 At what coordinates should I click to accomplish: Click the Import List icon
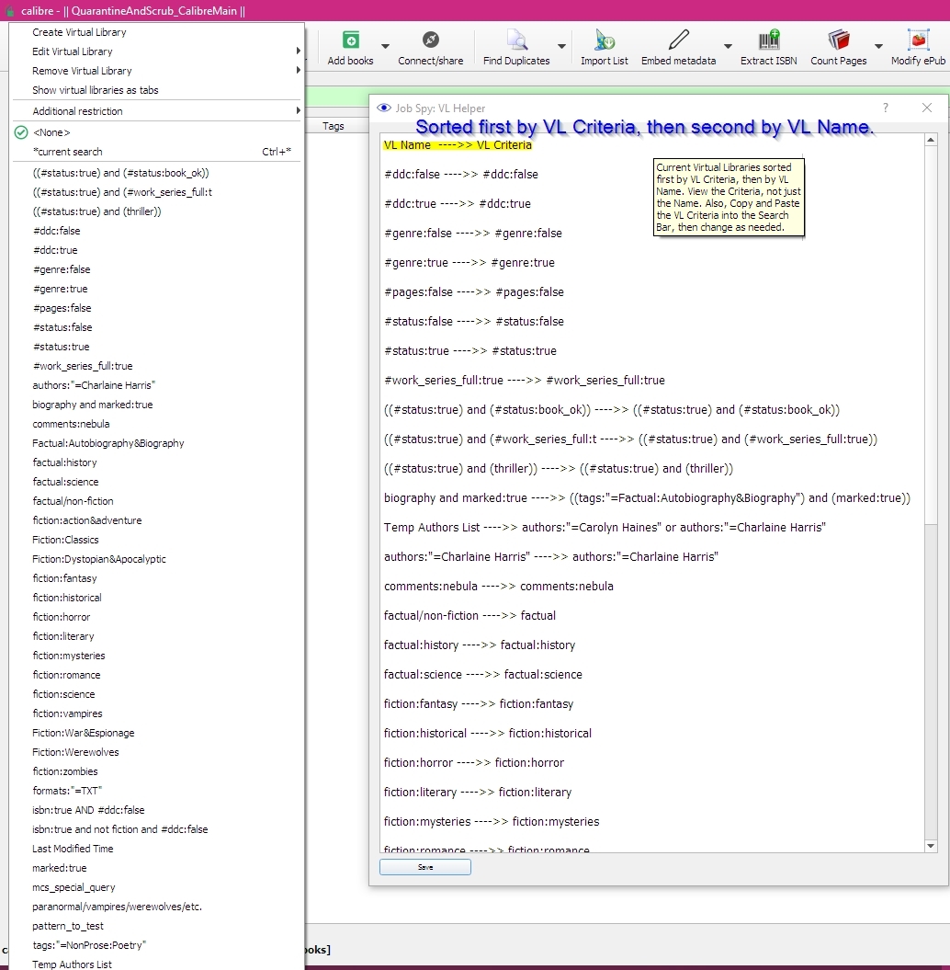tap(605, 40)
